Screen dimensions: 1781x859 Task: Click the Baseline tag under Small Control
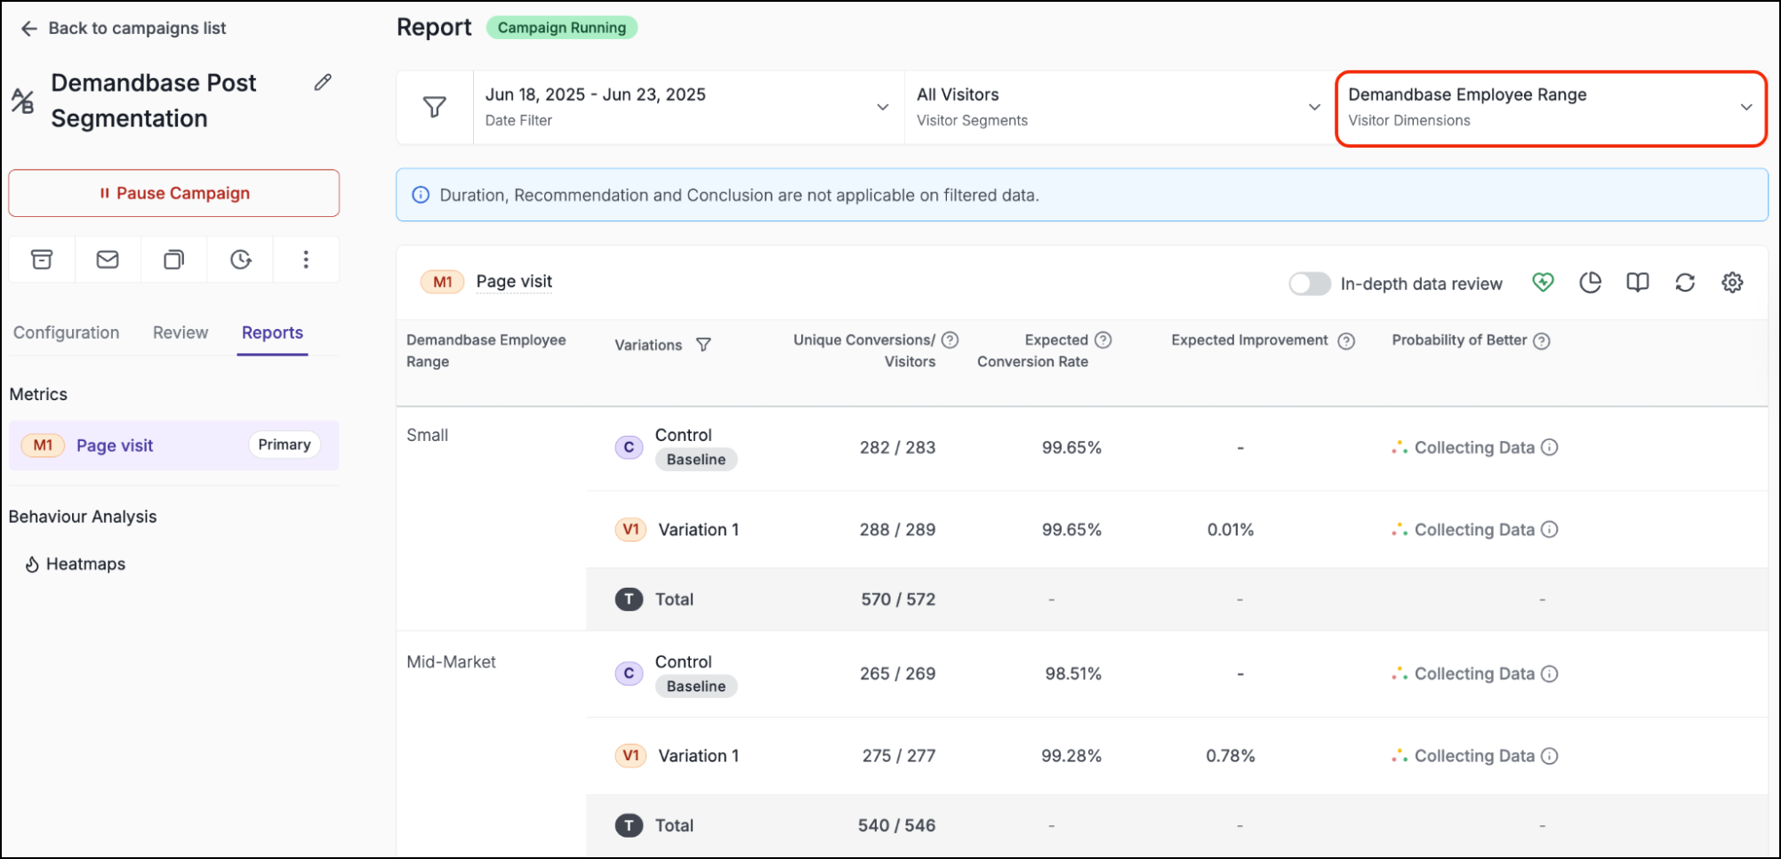click(x=696, y=460)
